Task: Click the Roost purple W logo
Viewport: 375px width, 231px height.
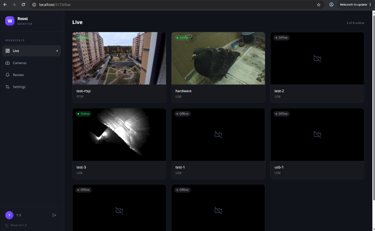Action: (10, 21)
